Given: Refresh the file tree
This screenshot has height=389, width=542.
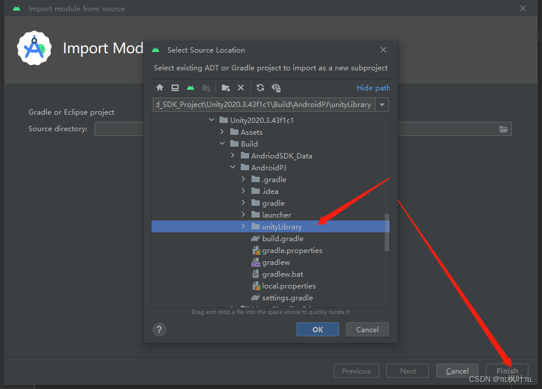Looking at the screenshot, I should click(260, 87).
